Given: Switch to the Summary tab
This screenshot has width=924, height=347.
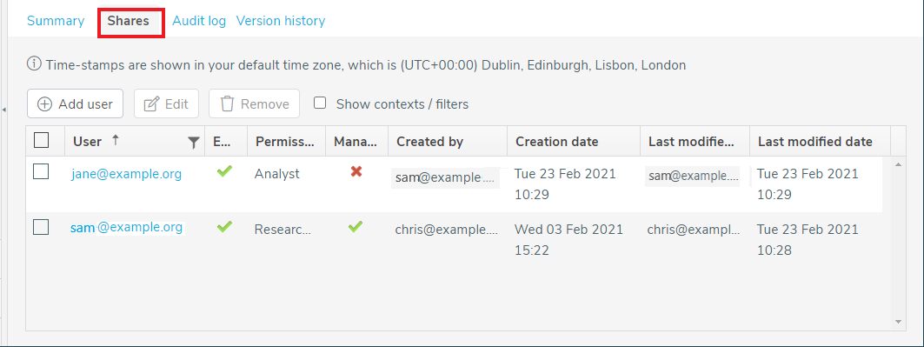Looking at the screenshot, I should [56, 21].
